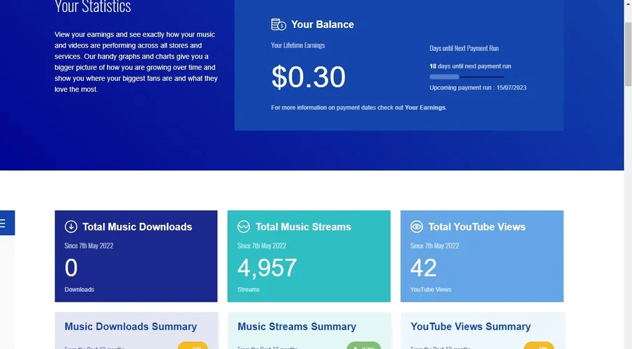Click the green percentage badge in Music Streams Summary
The image size is (632, 349).
click(x=364, y=346)
